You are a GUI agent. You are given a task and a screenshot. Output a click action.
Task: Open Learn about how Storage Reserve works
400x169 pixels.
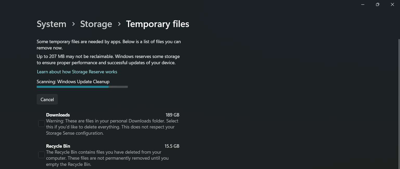point(77,72)
